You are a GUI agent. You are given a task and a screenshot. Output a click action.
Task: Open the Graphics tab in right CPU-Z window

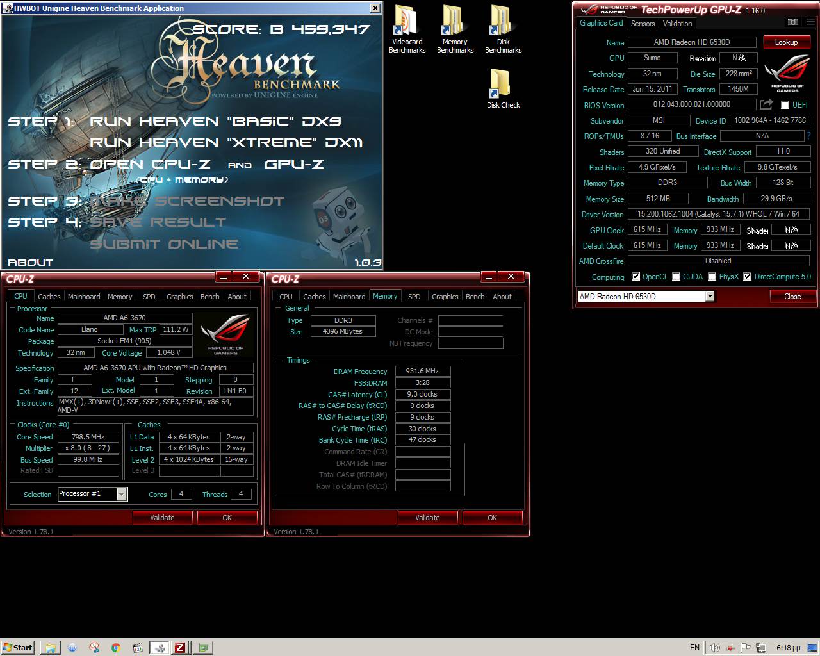445,297
